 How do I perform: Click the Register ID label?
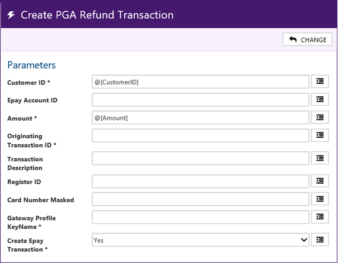[x=24, y=182]
